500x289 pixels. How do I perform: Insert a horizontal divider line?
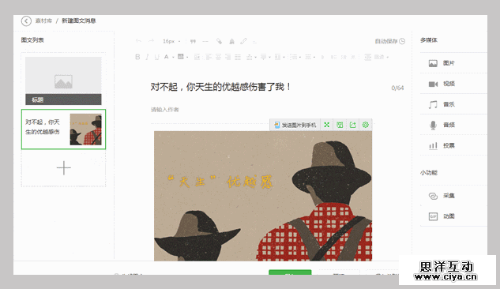point(205,41)
